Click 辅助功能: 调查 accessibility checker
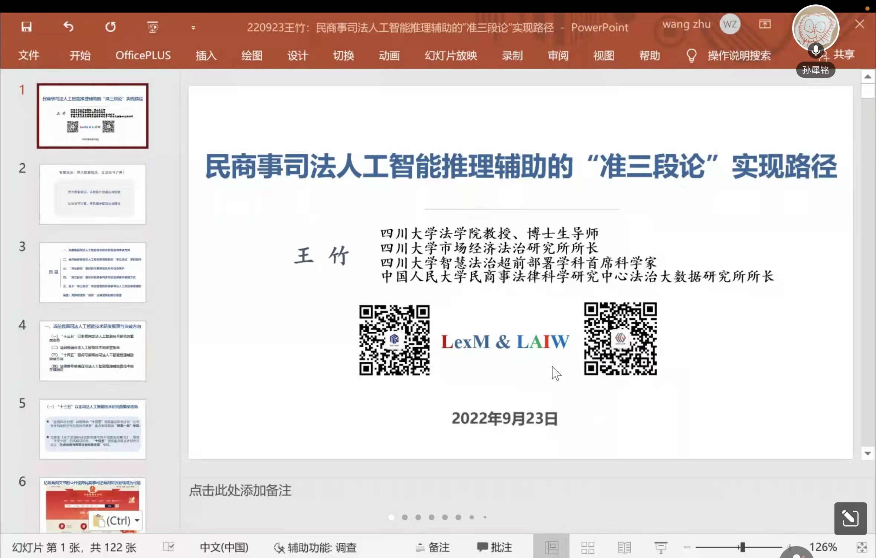The height and width of the screenshot is (558, 876). click(x=316, y=547)
